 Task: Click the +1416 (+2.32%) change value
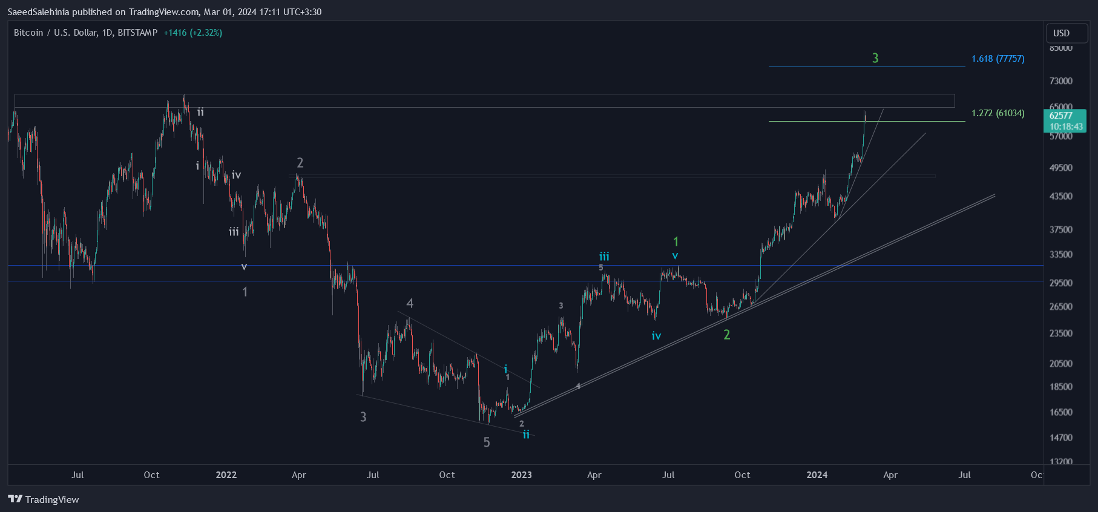[x=192, y=33]
